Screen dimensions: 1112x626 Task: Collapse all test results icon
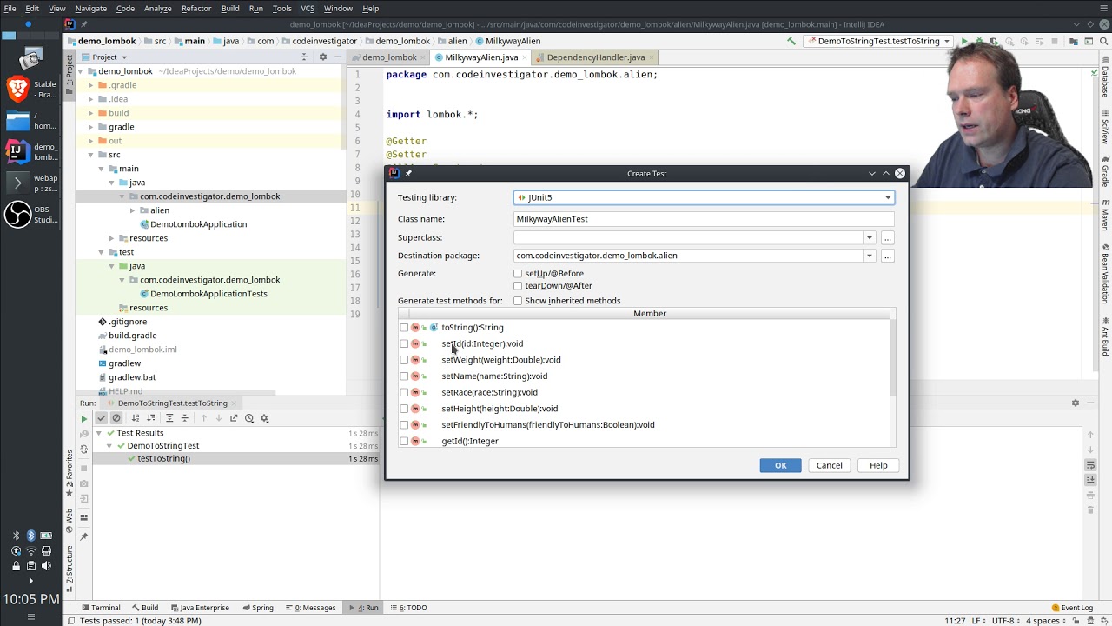pyautogui.click(x=184, y=418)
